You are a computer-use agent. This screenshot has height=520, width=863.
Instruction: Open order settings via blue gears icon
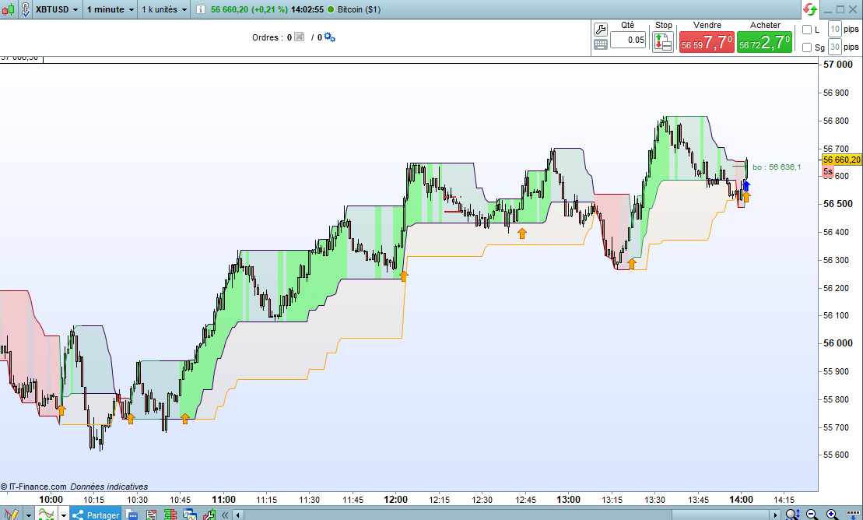coord(329,37)
